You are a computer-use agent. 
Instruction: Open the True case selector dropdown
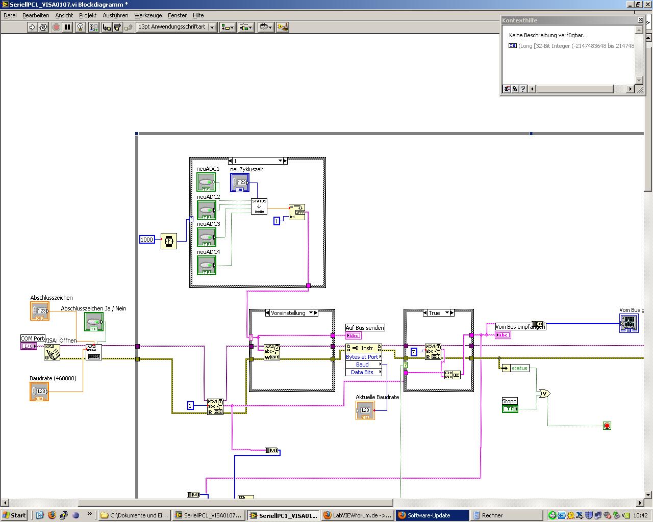[447, 313]
